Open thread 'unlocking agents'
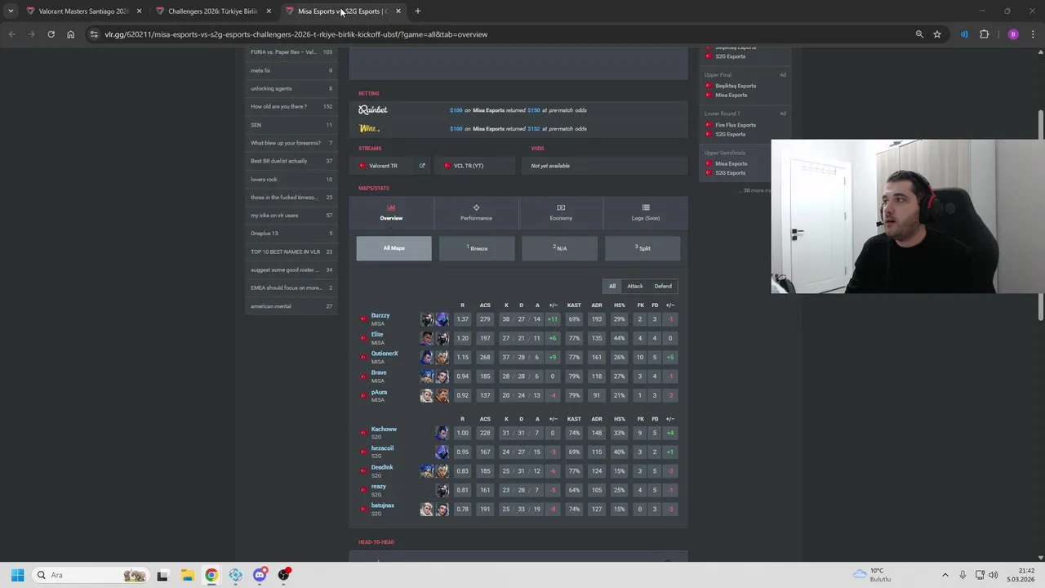 (x=291, y=88)
